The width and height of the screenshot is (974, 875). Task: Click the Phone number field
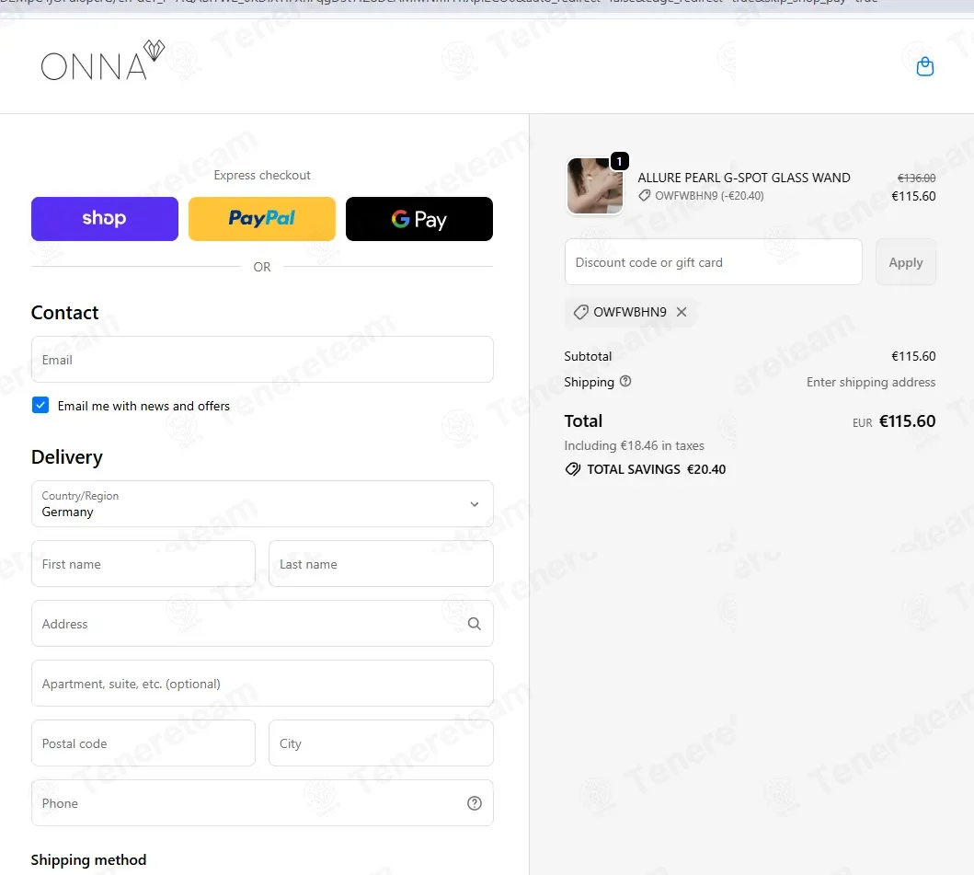[262, 803]
